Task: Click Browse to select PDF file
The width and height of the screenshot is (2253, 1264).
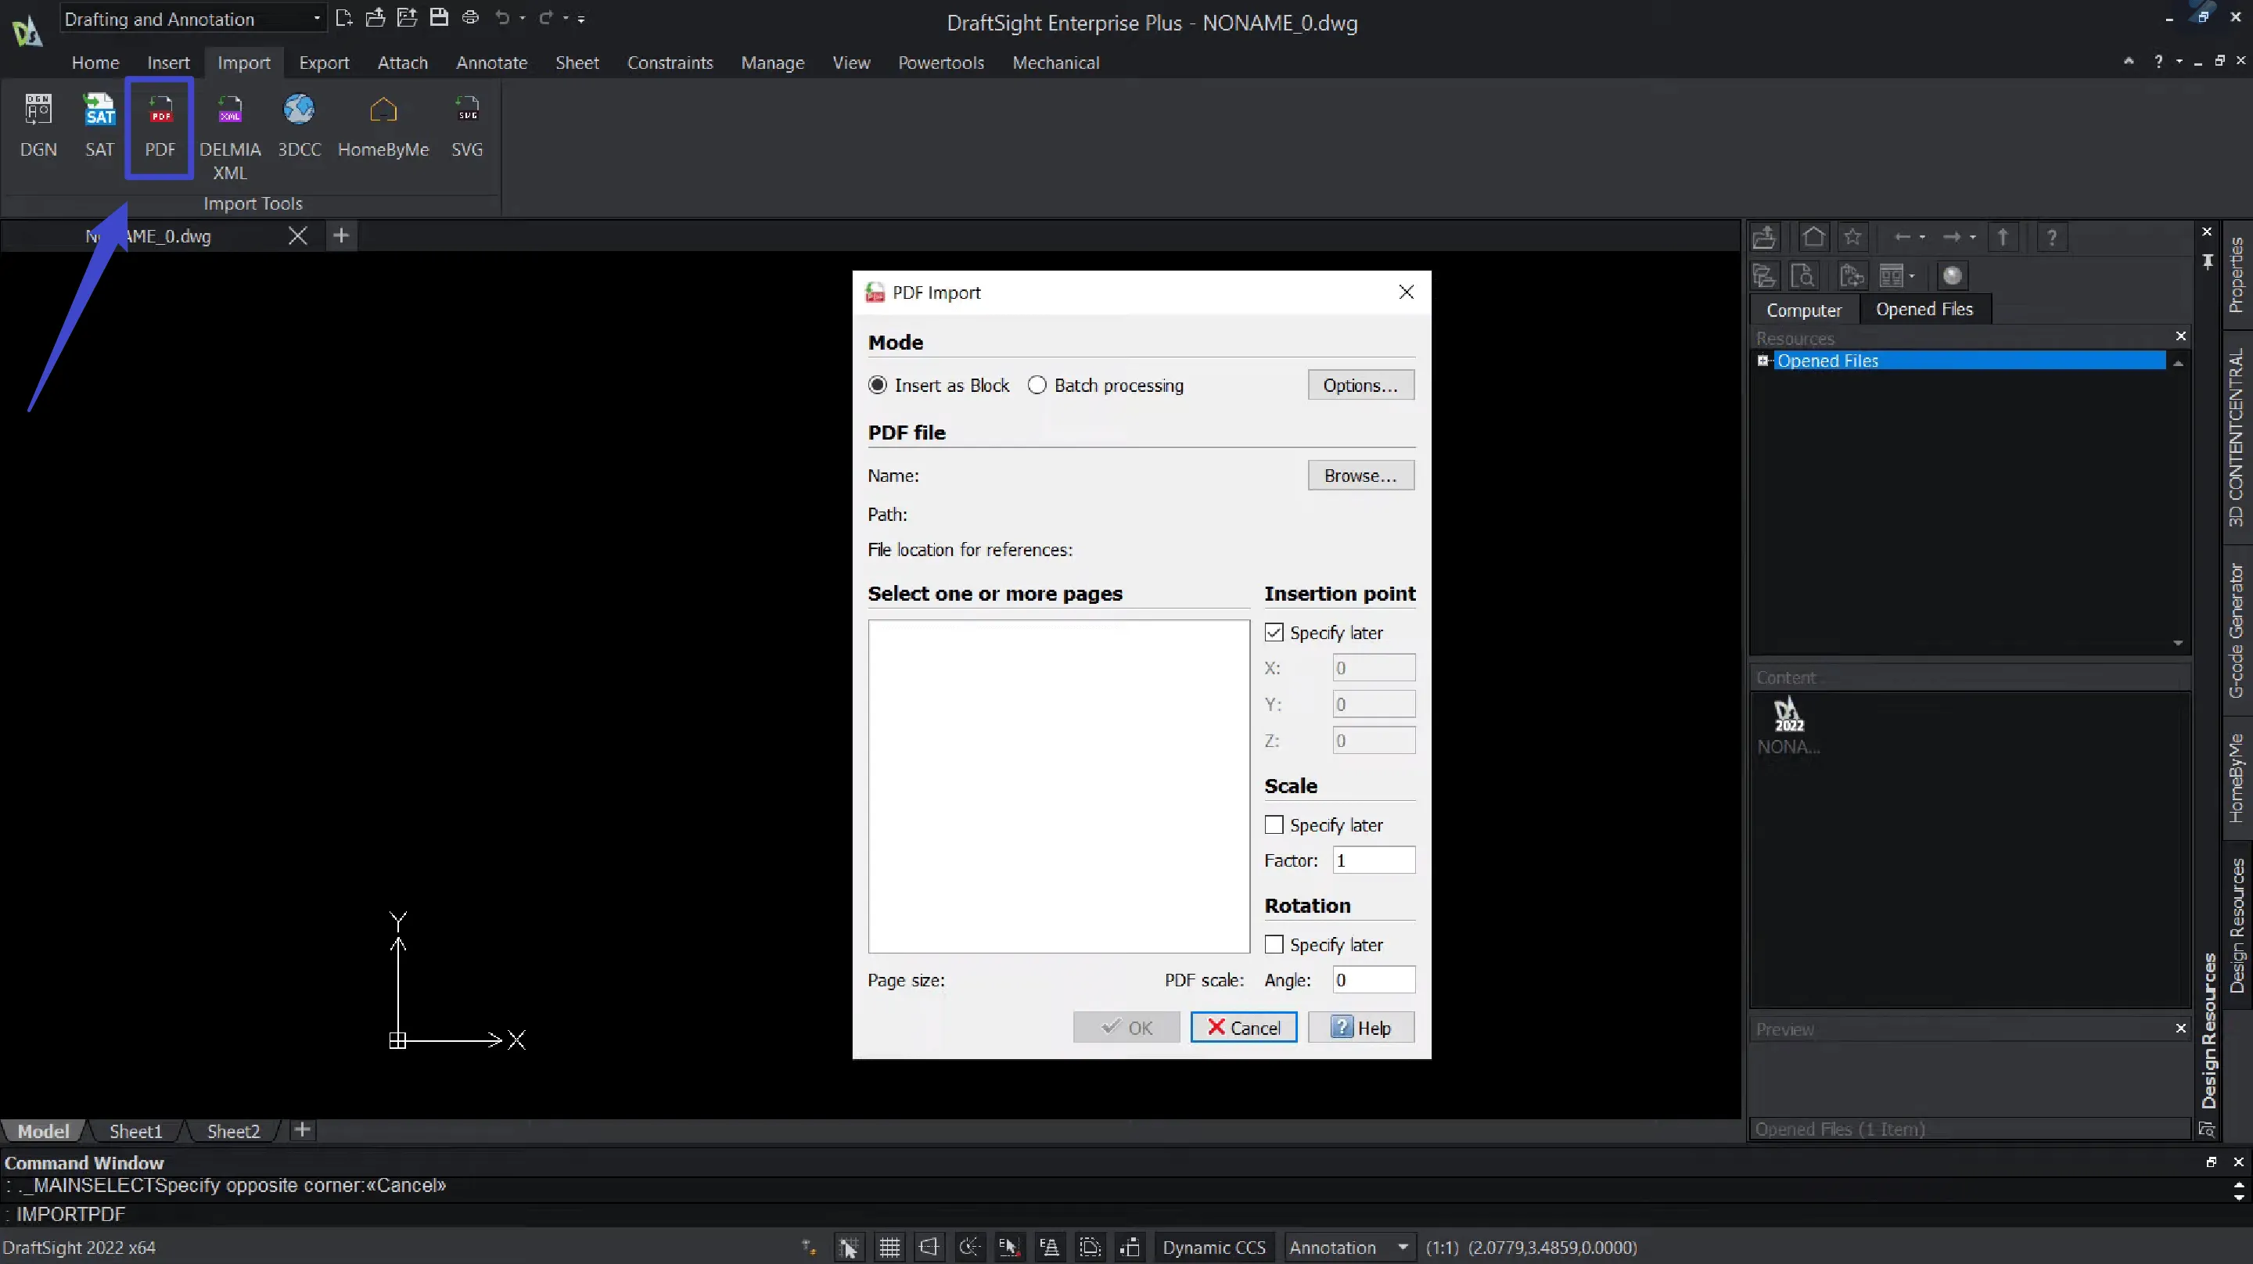Action: [x=1357, y=475]
